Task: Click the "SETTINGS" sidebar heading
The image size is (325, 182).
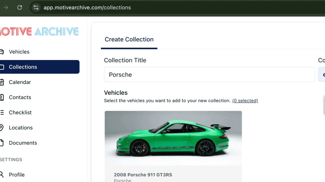Action: point(11,160)
